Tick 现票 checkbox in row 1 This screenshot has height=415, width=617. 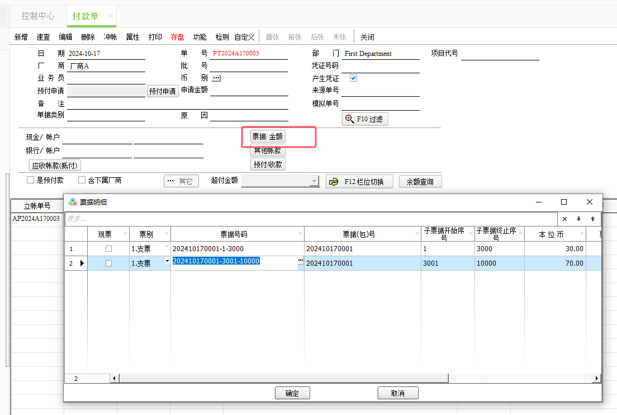pyautogui.click(x=108, y=248)
